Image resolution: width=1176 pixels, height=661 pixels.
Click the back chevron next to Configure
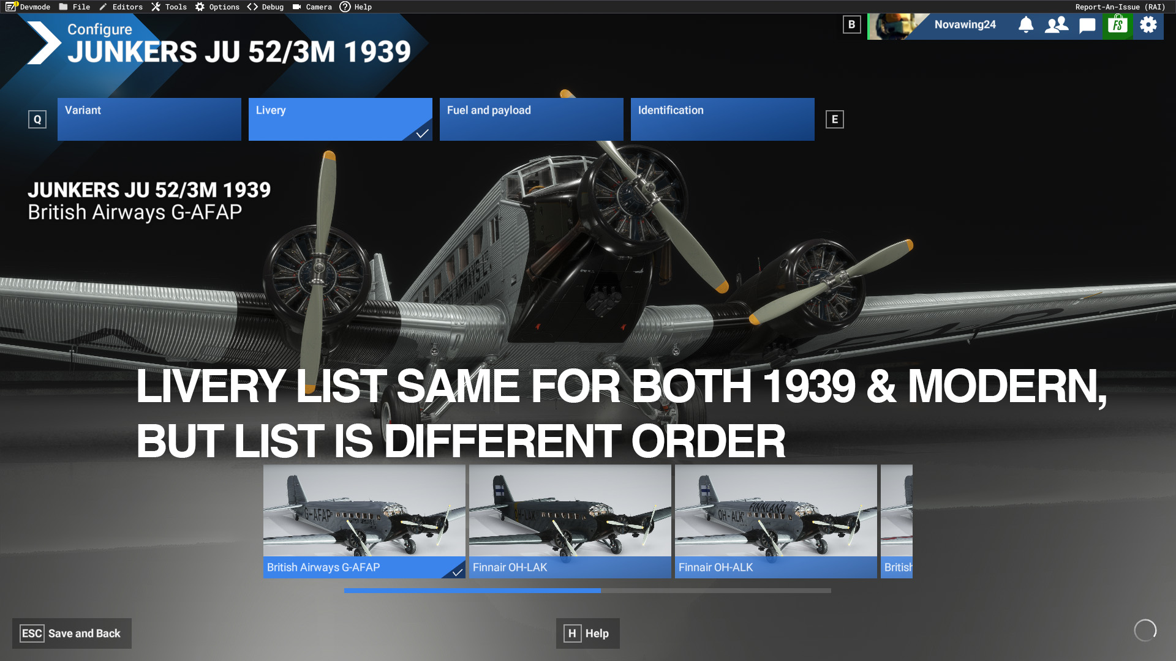point(44,43)
